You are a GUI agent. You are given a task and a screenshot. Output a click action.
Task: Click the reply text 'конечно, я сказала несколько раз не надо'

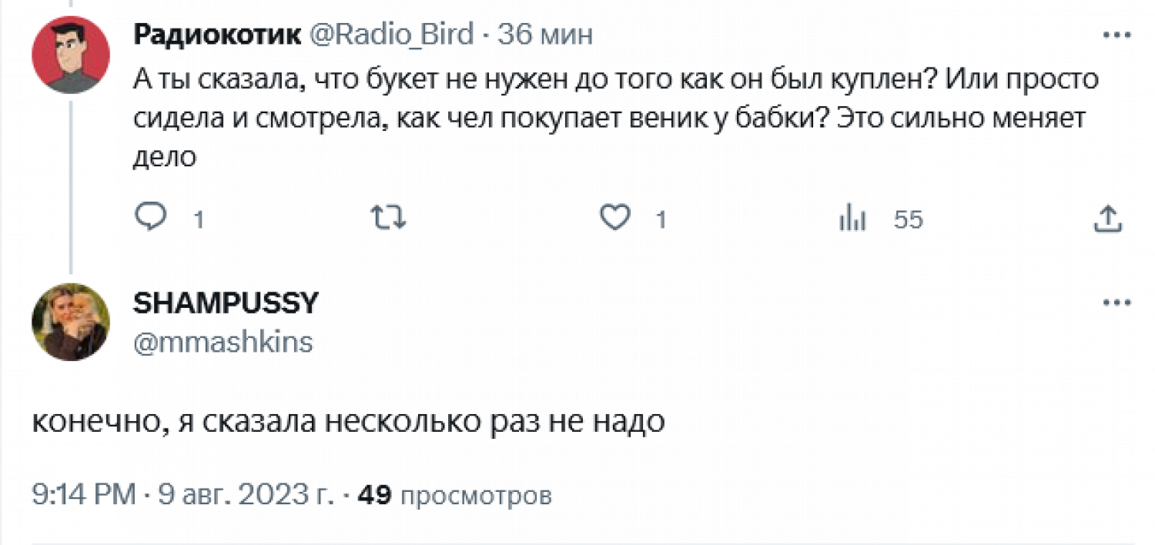coord(348,423)
